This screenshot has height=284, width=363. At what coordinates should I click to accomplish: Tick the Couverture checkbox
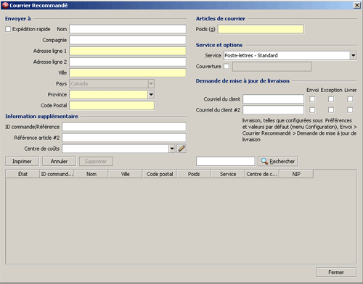pyautogui.click(x=227, y=66)
